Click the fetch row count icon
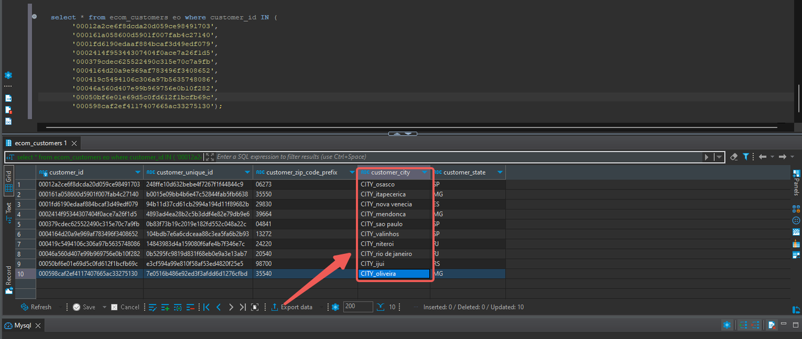This screenshot has height=339, width=802. click(x=380, y=307)
